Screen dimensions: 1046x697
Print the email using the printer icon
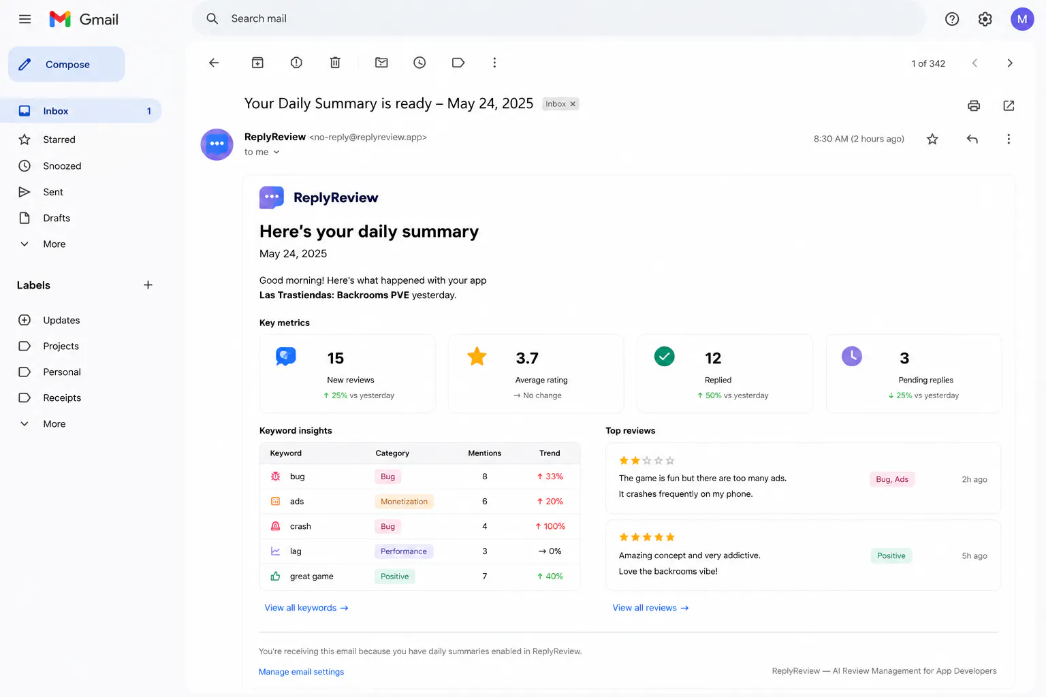coord(974,106)
